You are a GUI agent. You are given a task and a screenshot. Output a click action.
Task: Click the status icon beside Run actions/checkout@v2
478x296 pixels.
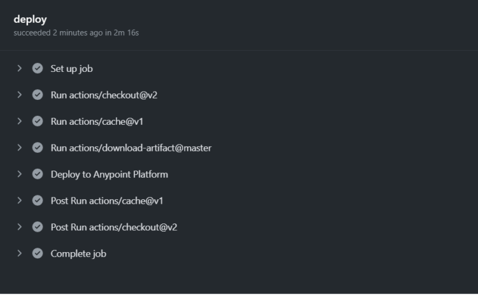pos(38,95)
